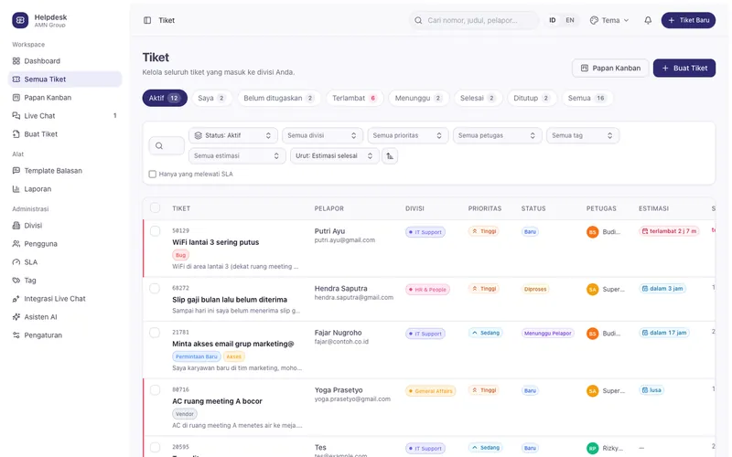The height and width of the screenshot is (457, 732).
Task: Open ticket WiFi lantai 3 sering putus
Action: 215,242
